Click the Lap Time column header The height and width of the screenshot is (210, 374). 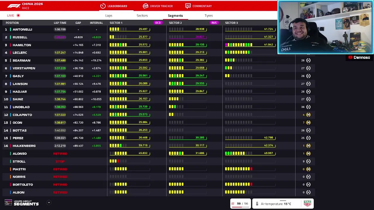(x=60, y=23)
